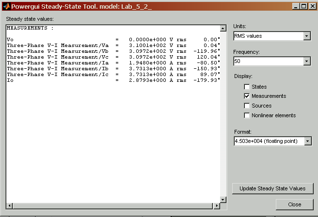Click the value 1.9480e+000 for Ia

(147, 63)
